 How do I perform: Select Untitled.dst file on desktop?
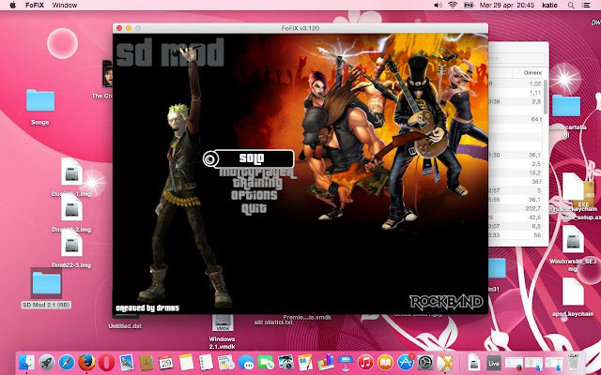tap(125, 326)
